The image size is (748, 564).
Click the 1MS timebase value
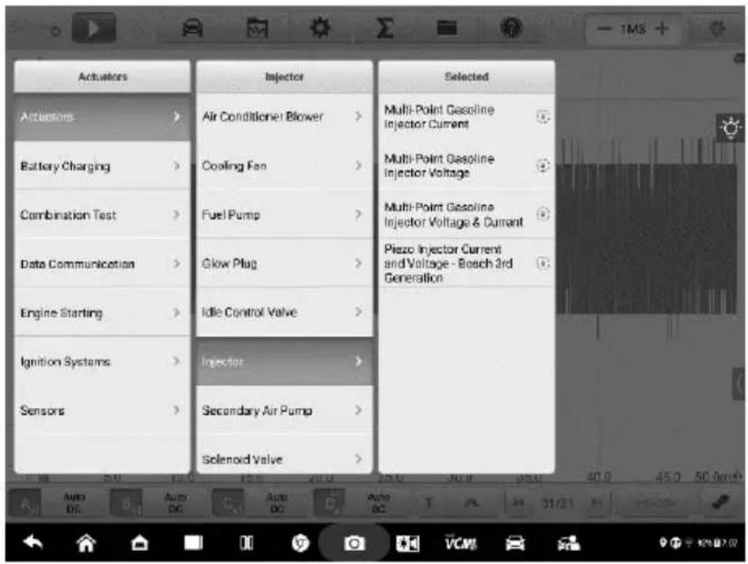click(632, 30)
